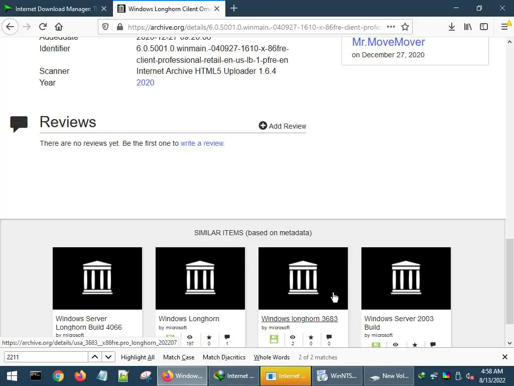Open Windows Longhorn item thumbnail

[200, 278]
